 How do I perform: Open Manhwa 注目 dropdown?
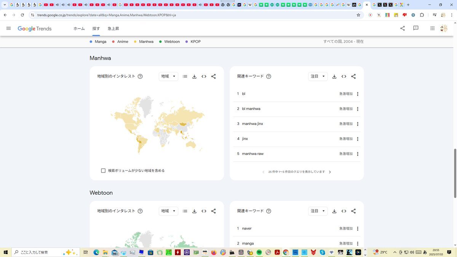click(318, 76)
